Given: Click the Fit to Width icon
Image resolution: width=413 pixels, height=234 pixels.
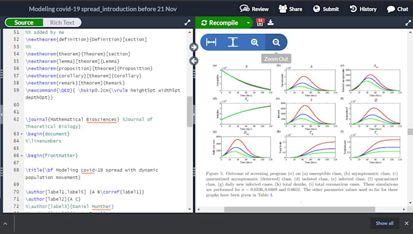Looking at the screenshot, I should 211,42.
